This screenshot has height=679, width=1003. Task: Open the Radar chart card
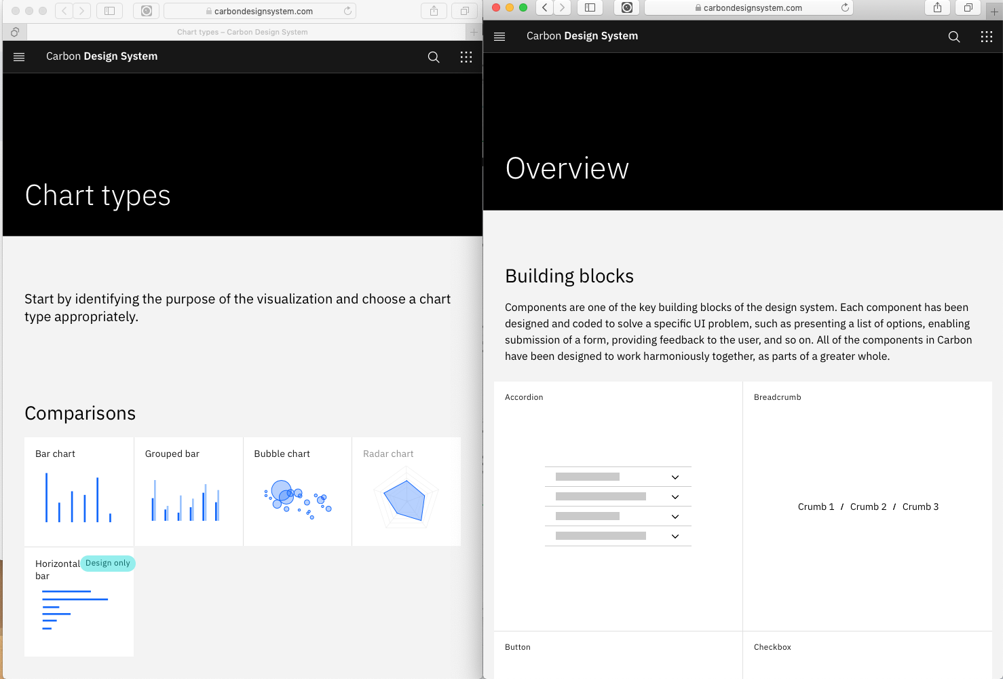tap(406, 492)
